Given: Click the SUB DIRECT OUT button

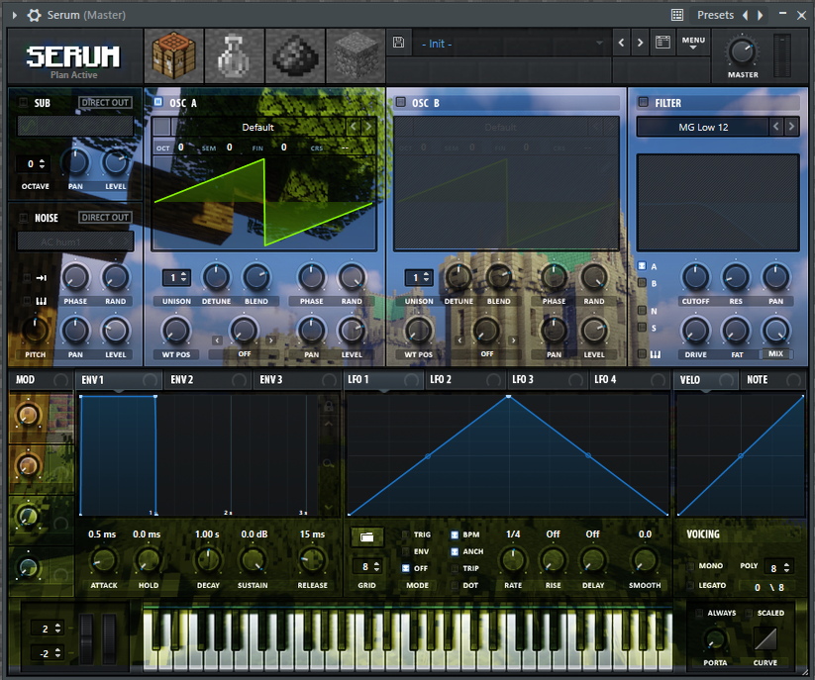Looking at the screenshot, I should click(105, 102).
